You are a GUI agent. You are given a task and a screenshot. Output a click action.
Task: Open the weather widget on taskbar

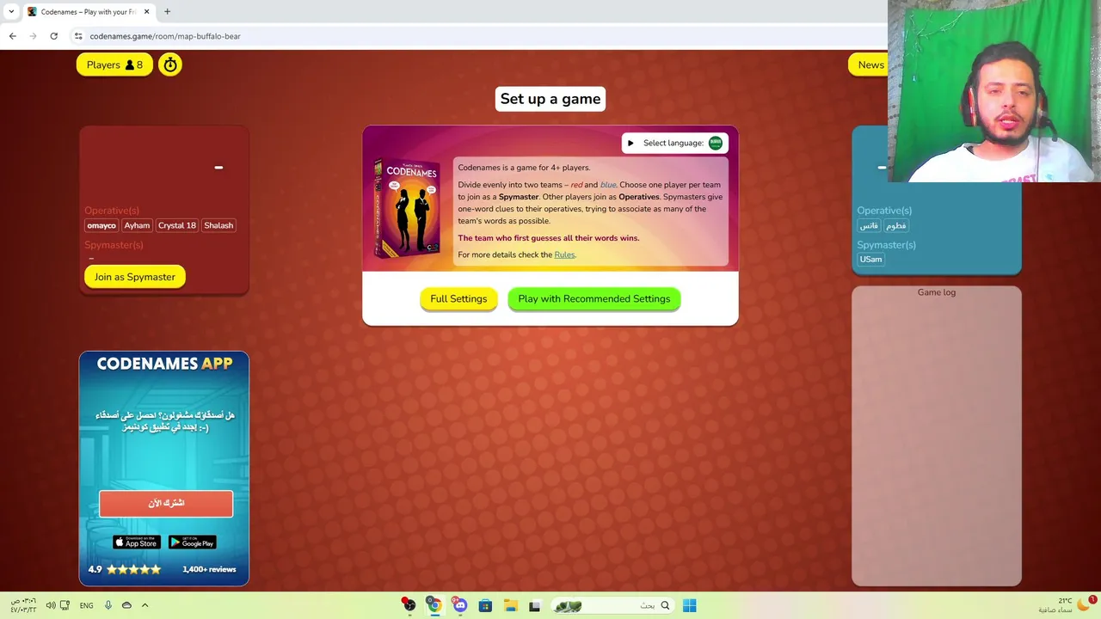coord(1067,605)
